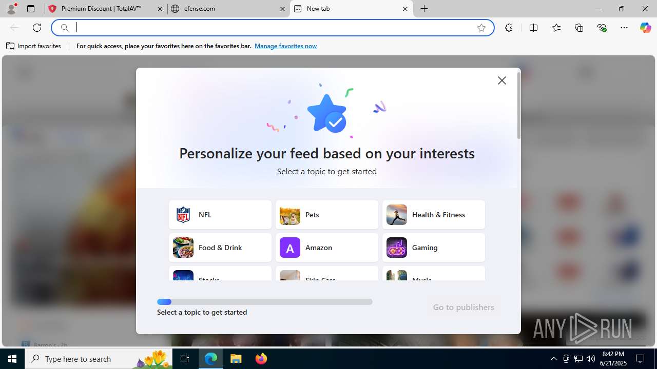Open the notification center icon
The height and width of the screenshot is (369, 657).
640,359
